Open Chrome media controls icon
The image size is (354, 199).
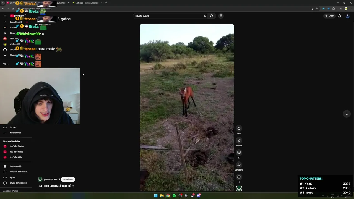pos(341,9)
